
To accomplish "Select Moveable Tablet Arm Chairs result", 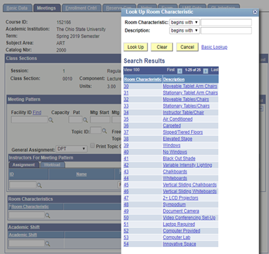I will coord(190,86).
